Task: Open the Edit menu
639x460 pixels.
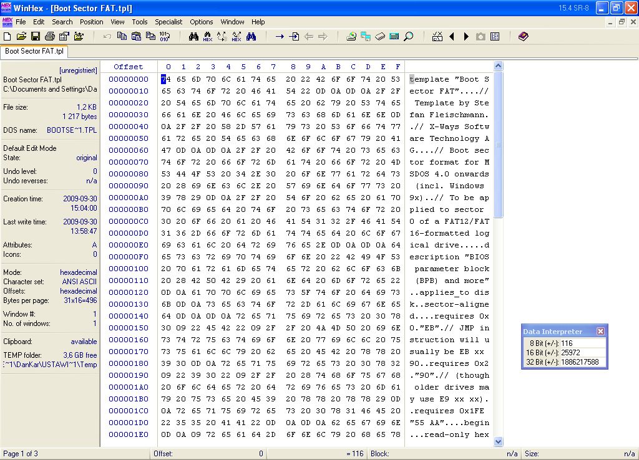Action: click(x=39, y=22)
